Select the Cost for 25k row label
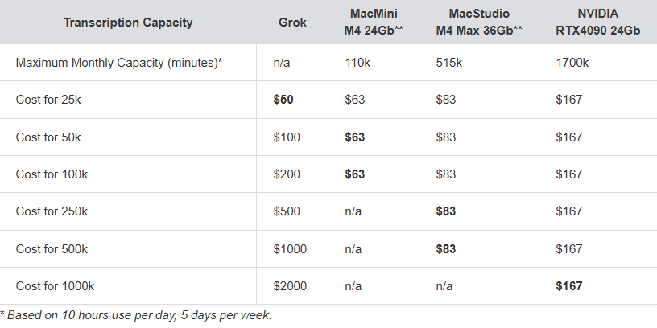The height and width of the screenshot is (328, 657). pos(48,100)
